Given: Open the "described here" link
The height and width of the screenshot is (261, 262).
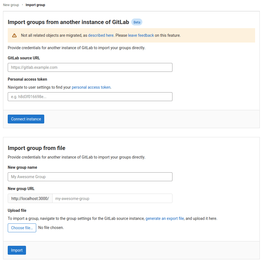Looking at the screenshot, I should tap(101, 35).
